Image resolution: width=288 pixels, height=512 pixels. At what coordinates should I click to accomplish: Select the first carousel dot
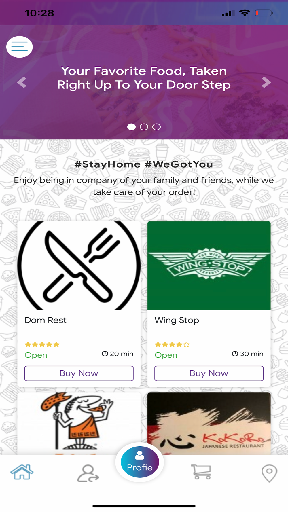tap(131, 127)
